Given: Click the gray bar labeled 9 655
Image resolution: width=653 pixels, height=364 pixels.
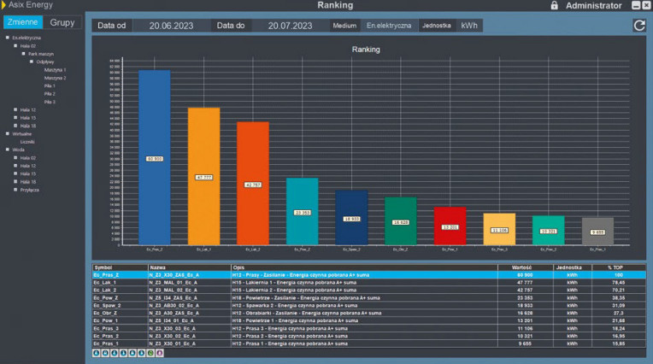Looking at the screenshot, I should pos(597,232).
